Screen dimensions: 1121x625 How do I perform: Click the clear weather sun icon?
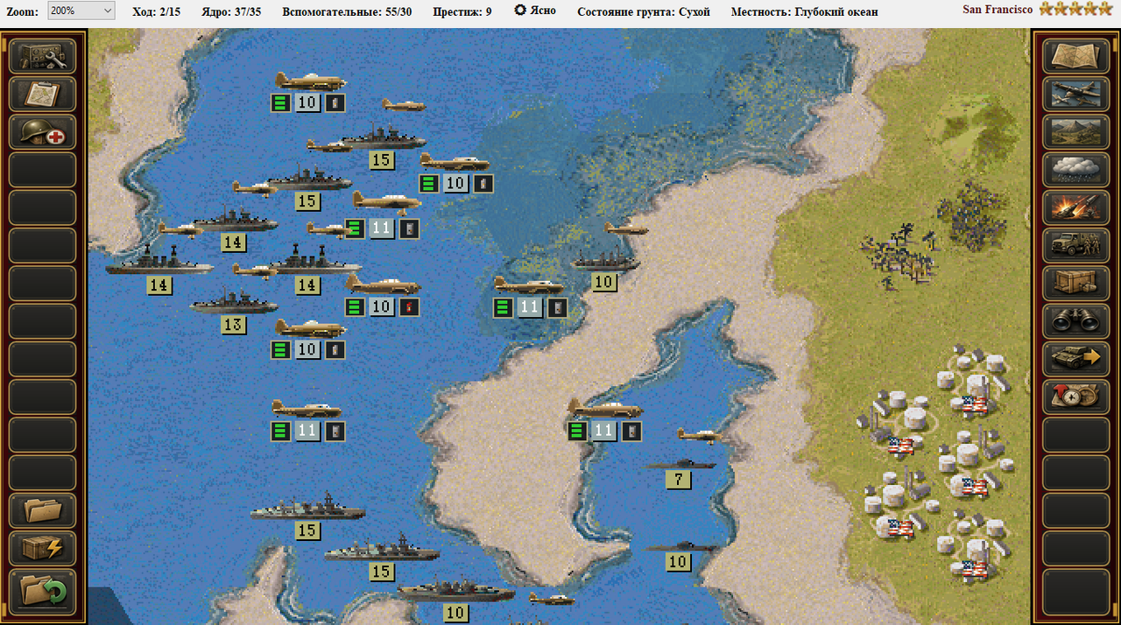coord(520,10)
